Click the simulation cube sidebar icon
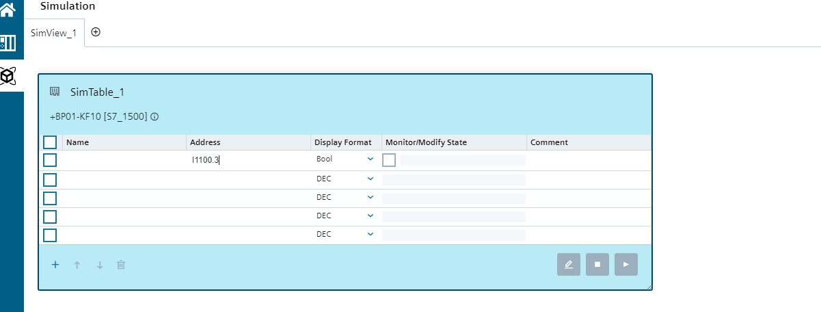Screen dimensions: 821x312 click(x=8, y=76)
